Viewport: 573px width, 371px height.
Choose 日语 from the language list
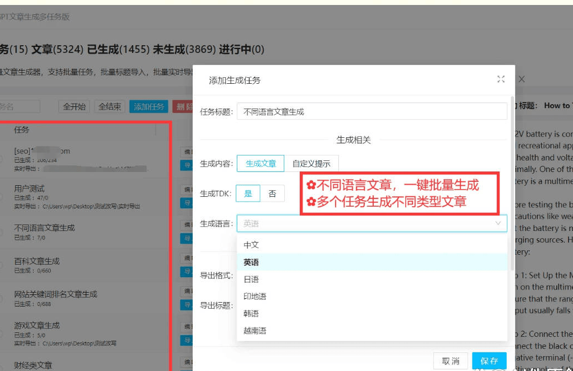(251, 279)
